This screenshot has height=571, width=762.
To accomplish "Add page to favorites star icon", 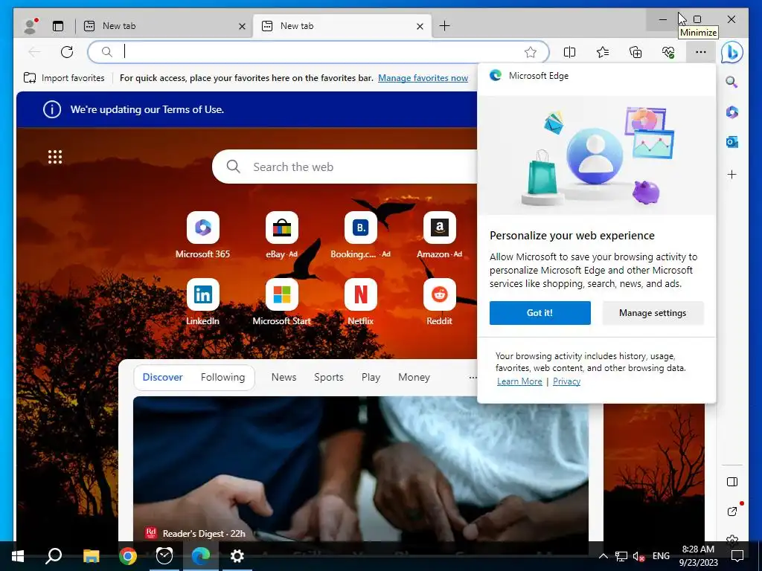I will click(x=530, y=52).
